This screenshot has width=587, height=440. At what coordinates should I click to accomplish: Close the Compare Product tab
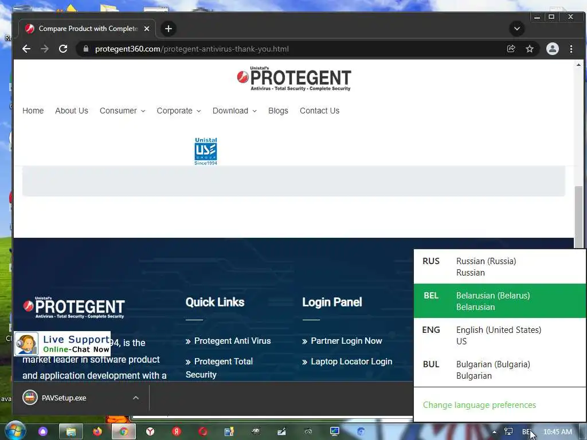[147, 29]
